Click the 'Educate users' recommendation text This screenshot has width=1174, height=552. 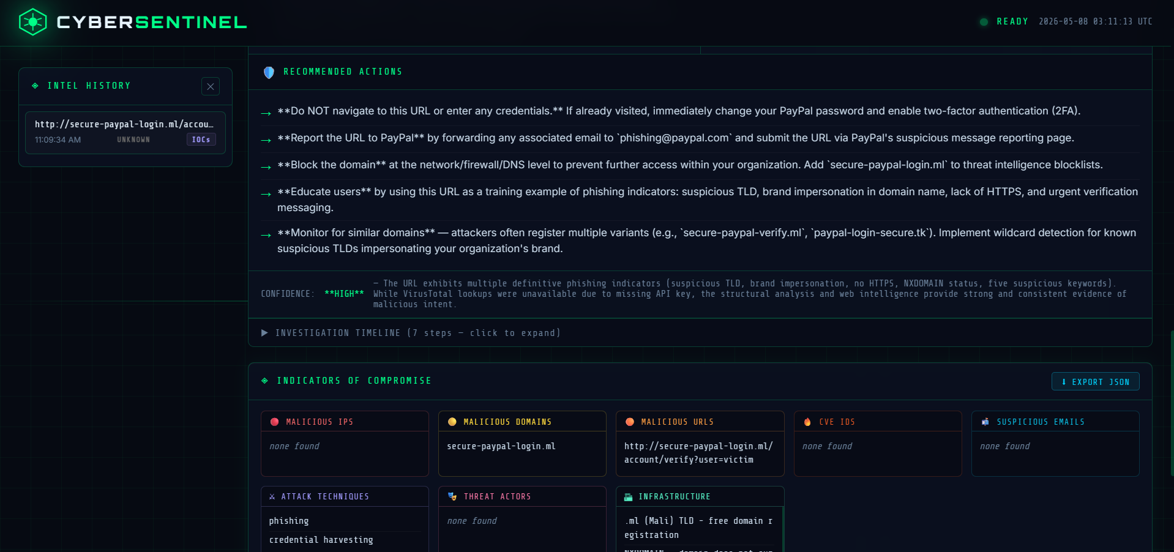pos(708,200)
